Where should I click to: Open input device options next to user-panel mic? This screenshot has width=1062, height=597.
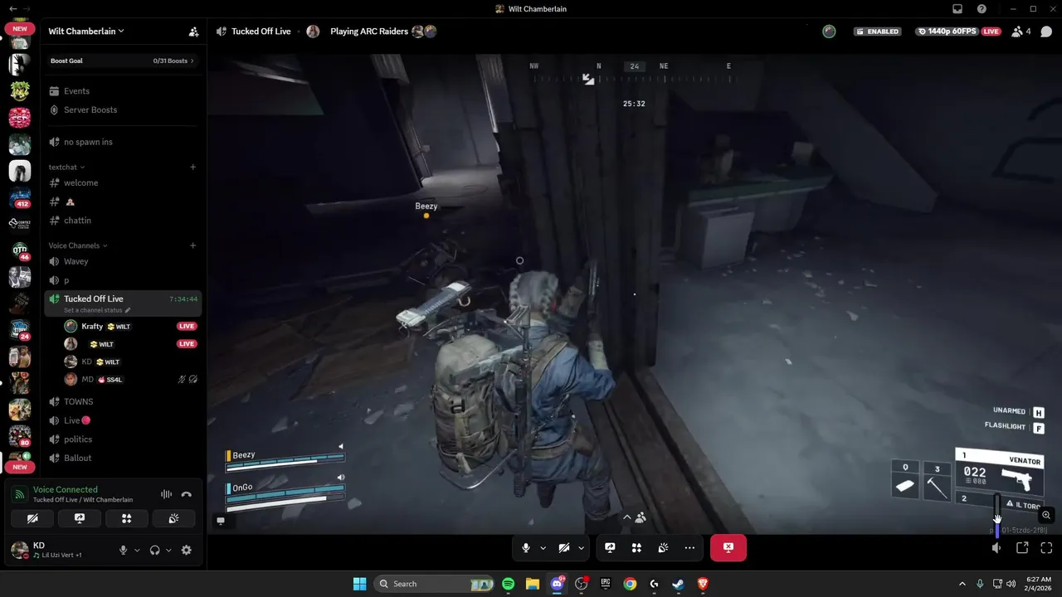[138, 550]
